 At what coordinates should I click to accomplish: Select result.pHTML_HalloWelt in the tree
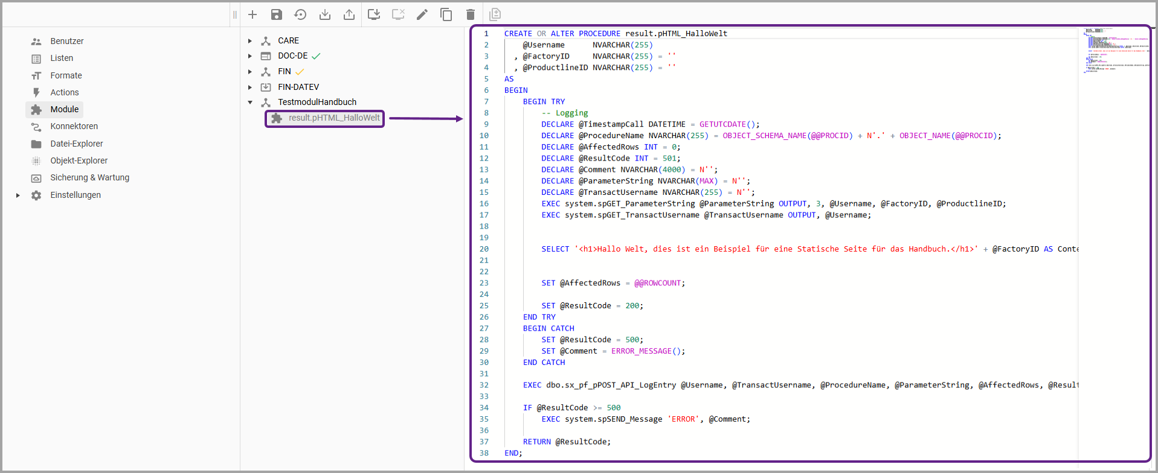tap(333, 118)
